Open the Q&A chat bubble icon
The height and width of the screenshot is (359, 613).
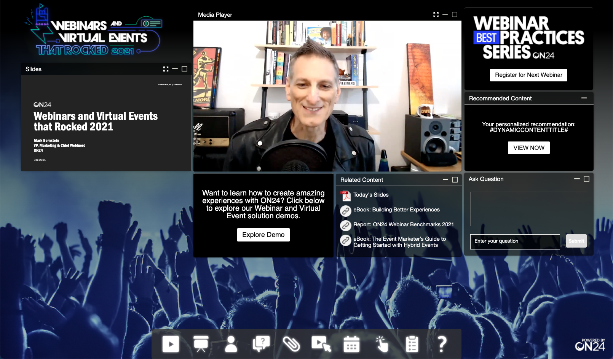tap(261, 343)
